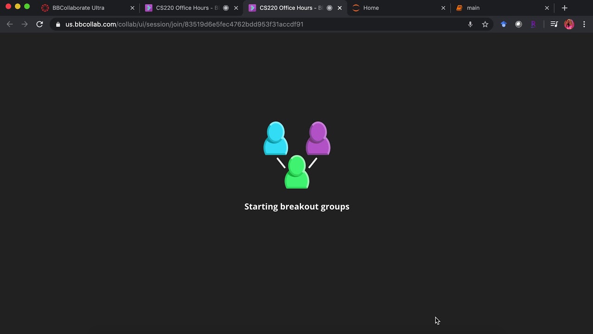
Task: Open the media controls playlist icon
Action: pos(554,24)
